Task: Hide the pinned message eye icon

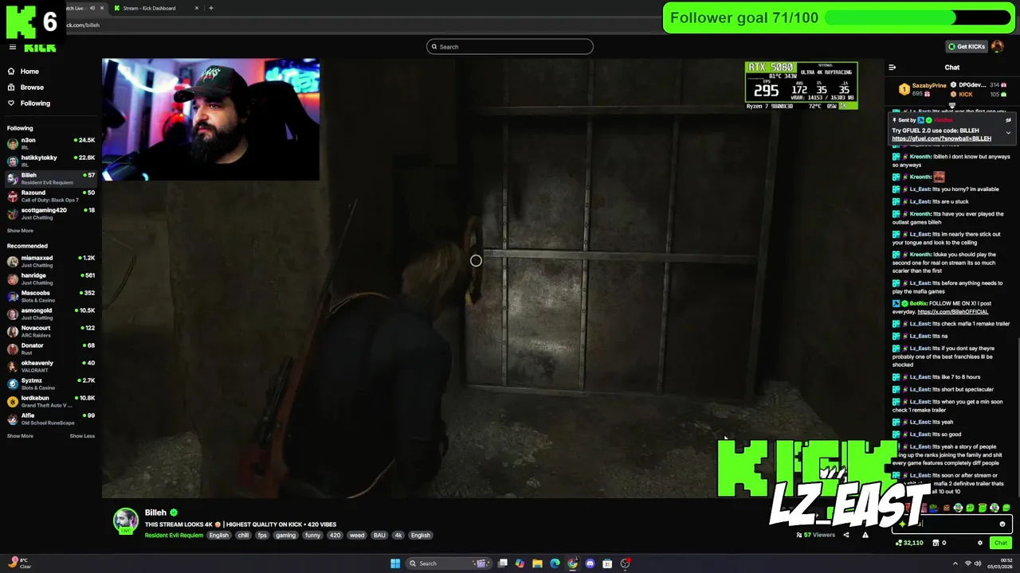Action: [1008, 120]
